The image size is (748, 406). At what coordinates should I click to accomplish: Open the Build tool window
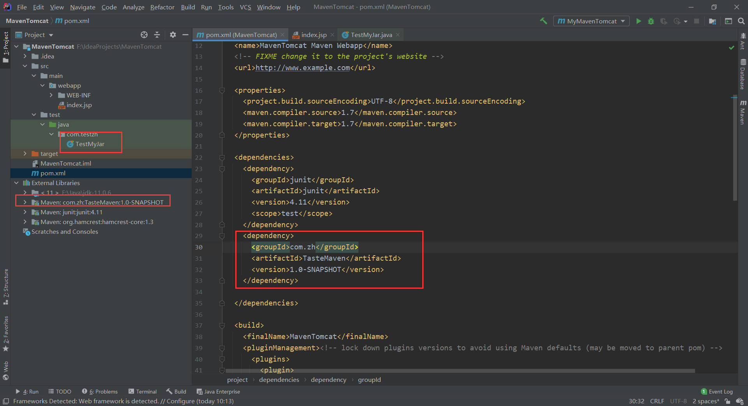(176, 392)
